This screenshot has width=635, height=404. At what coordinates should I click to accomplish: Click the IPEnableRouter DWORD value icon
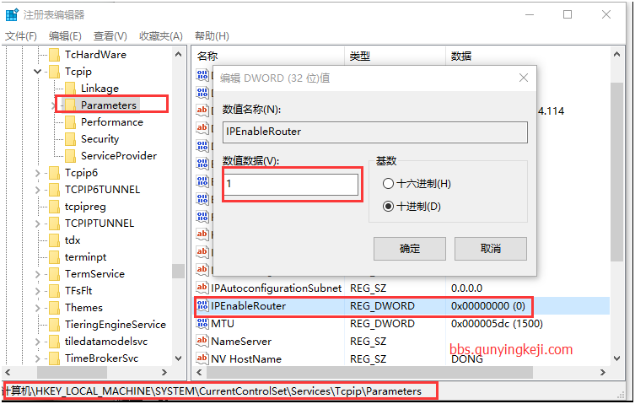(202, 306)
